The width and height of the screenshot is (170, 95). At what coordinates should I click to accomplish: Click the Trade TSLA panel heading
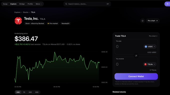pos(120,36)
